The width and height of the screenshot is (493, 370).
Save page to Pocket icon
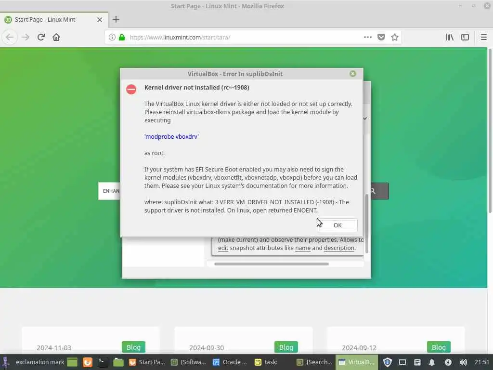tap(381, 37)
